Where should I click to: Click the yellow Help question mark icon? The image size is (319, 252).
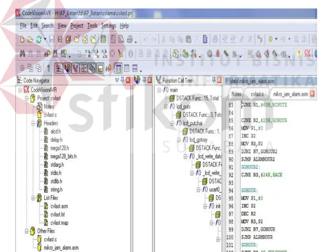[299, 53]
